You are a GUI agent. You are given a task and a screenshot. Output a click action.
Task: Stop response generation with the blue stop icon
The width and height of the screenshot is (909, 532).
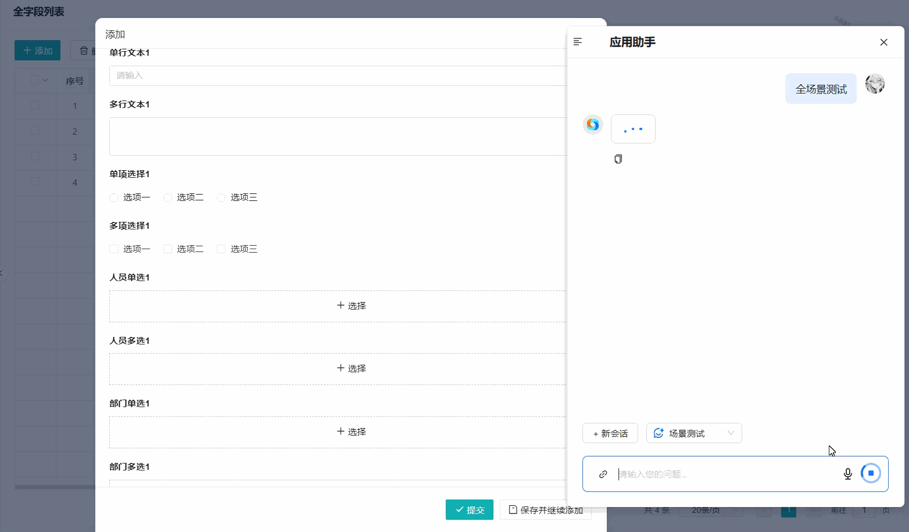click(871, 473)
